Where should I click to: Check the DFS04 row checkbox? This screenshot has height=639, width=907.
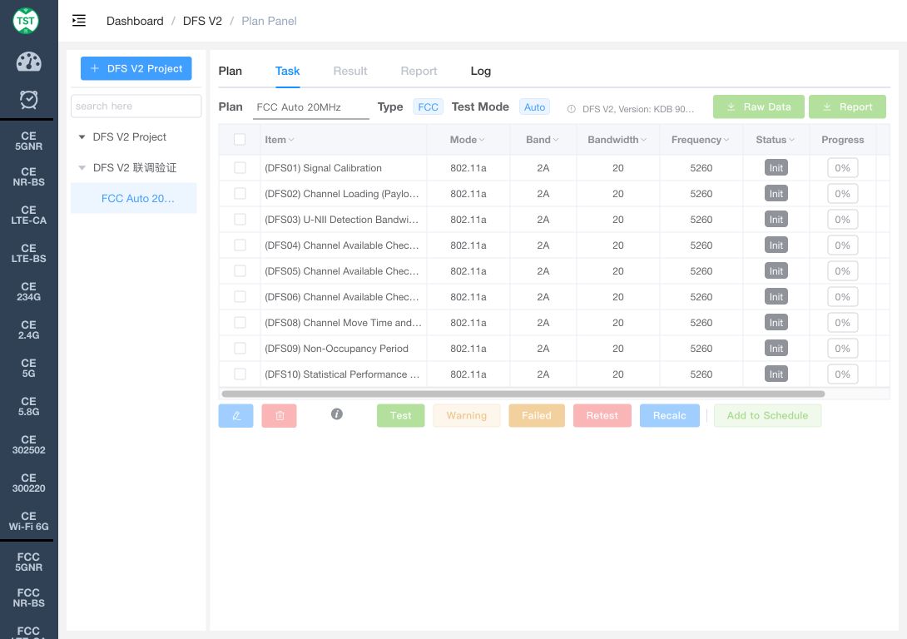[240, 245]
